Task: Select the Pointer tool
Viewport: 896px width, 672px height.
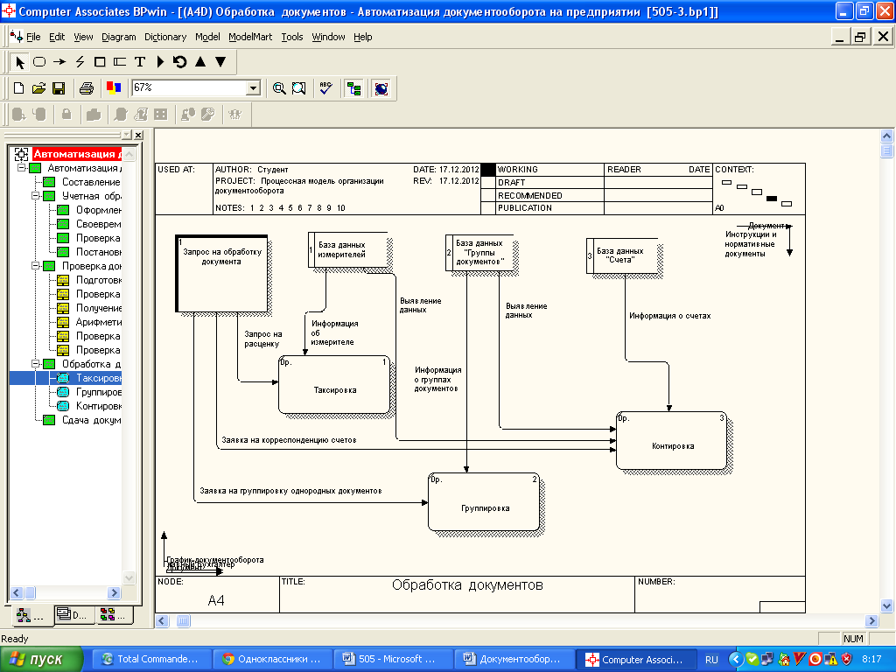Action: coord(20,62)
